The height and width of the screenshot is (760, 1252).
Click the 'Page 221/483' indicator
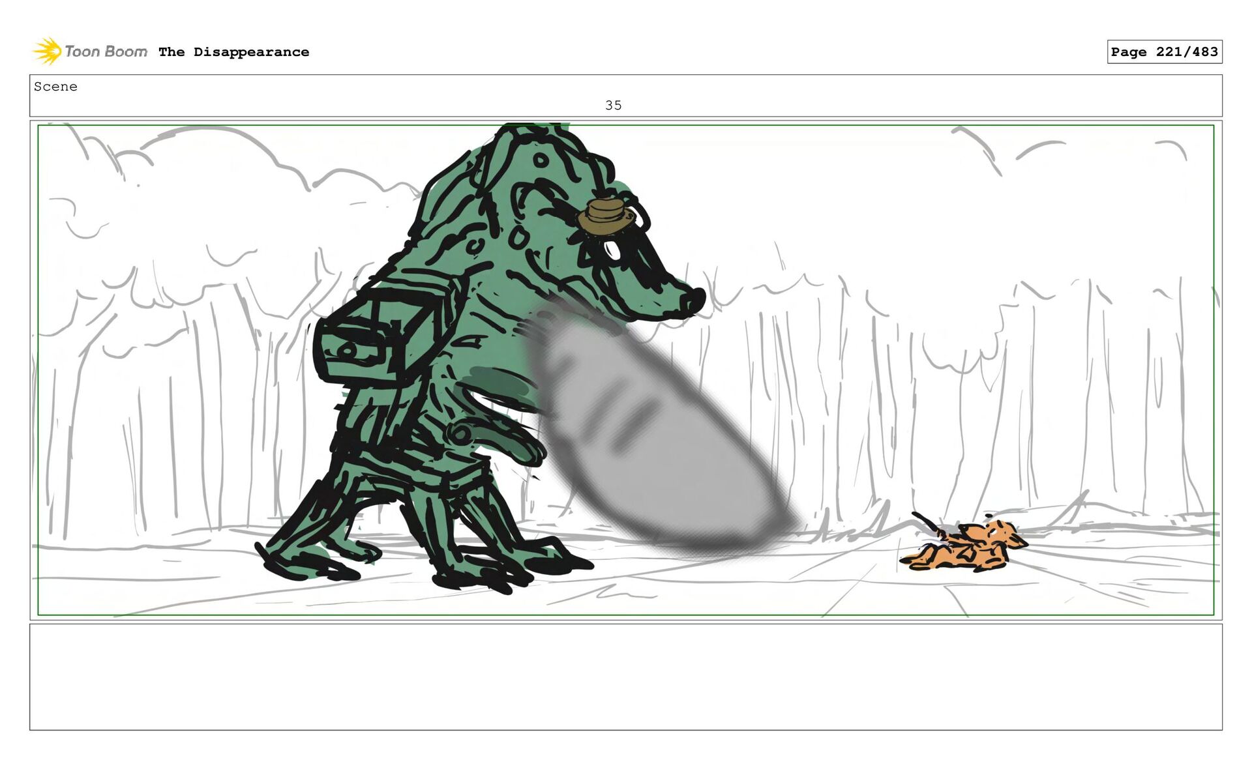[x=1164, y=51]
